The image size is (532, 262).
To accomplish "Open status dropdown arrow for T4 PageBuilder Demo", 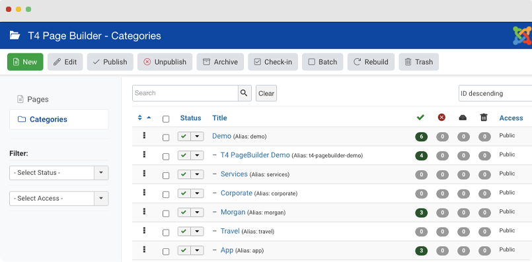I will (197, 156).
